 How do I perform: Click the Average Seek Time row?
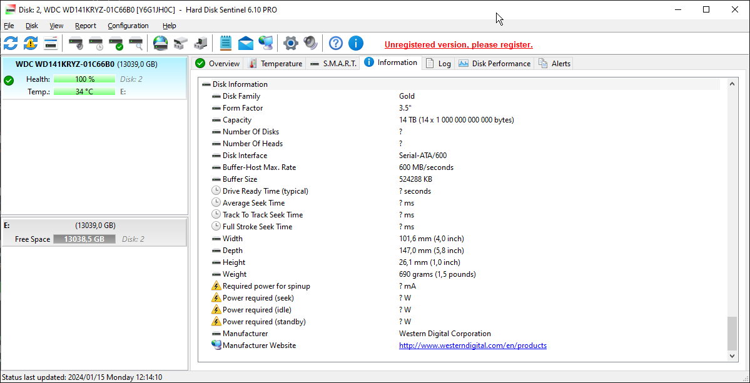tap(465, 203)
